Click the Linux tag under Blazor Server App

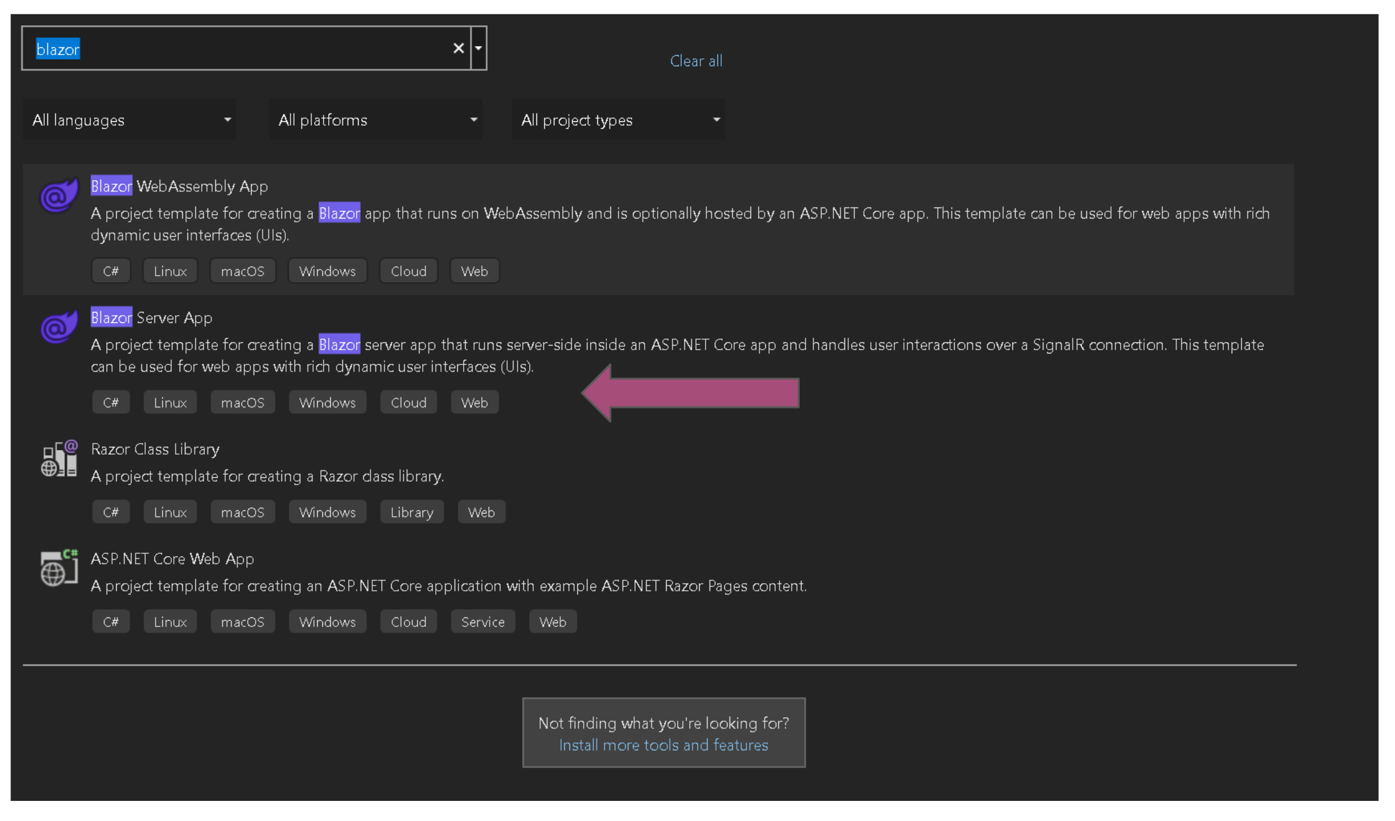pyautogui.click(x=170, y=402)
